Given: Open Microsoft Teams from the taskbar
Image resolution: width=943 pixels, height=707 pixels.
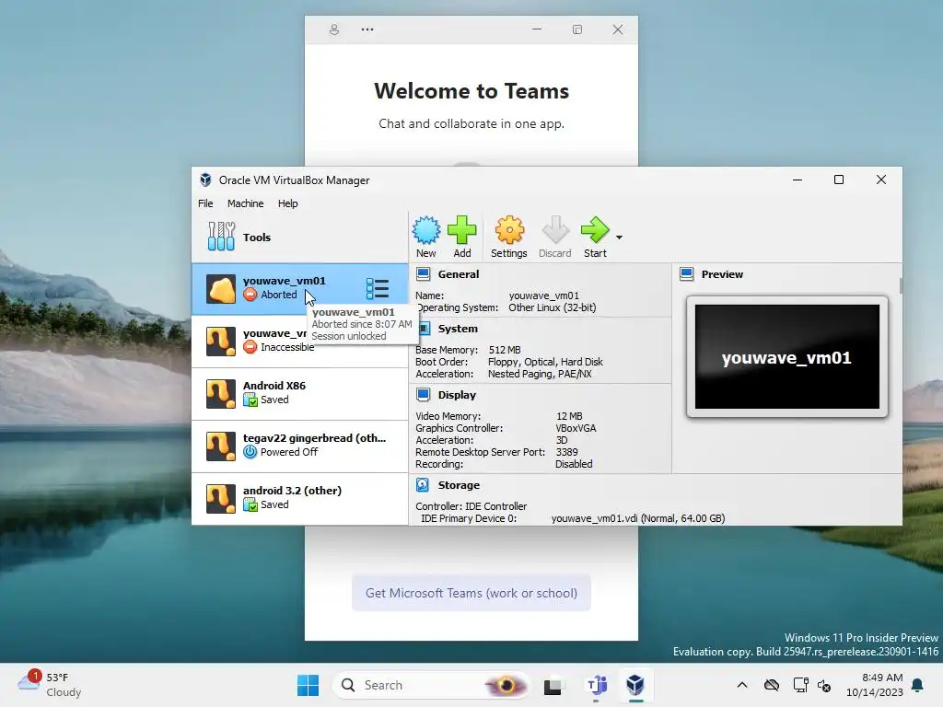Looking at the screenshot, I should [x=596, y=685].
